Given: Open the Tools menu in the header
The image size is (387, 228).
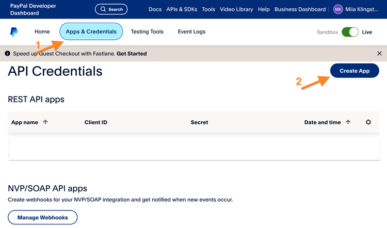Looking at the screenshot, I should 208,9.
